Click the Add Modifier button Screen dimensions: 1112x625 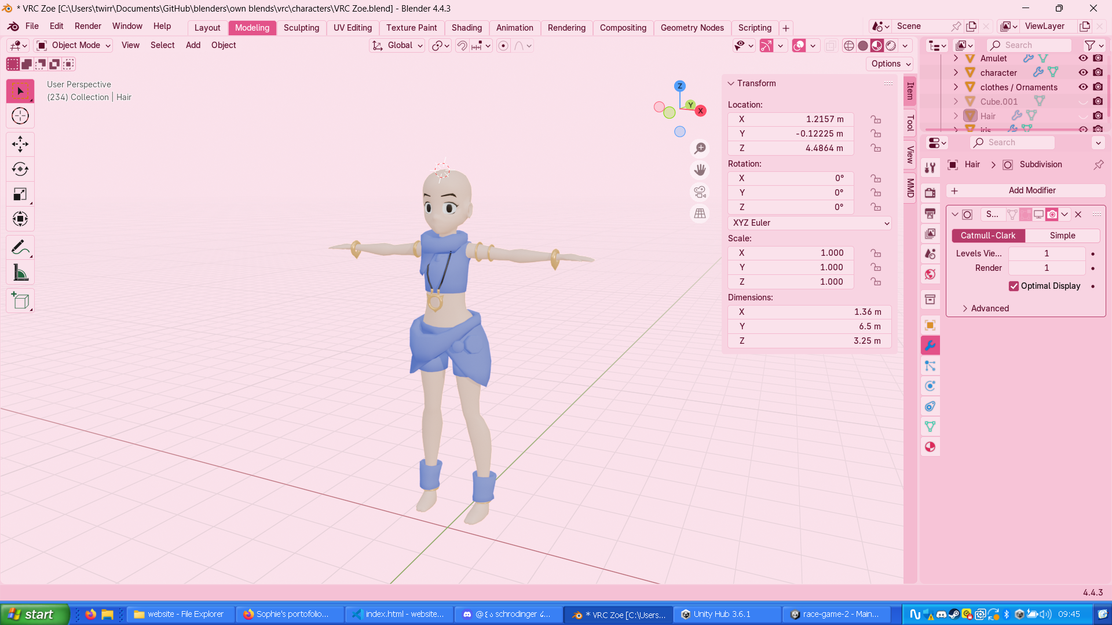tap(1026, 190)
